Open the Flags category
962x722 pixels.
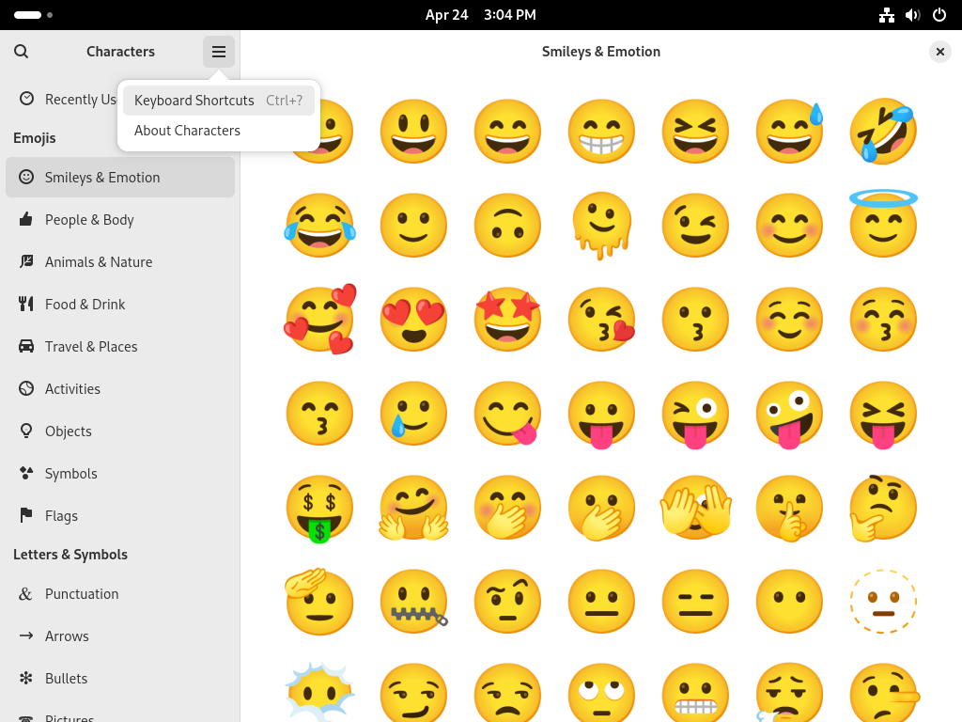point(120,516)
